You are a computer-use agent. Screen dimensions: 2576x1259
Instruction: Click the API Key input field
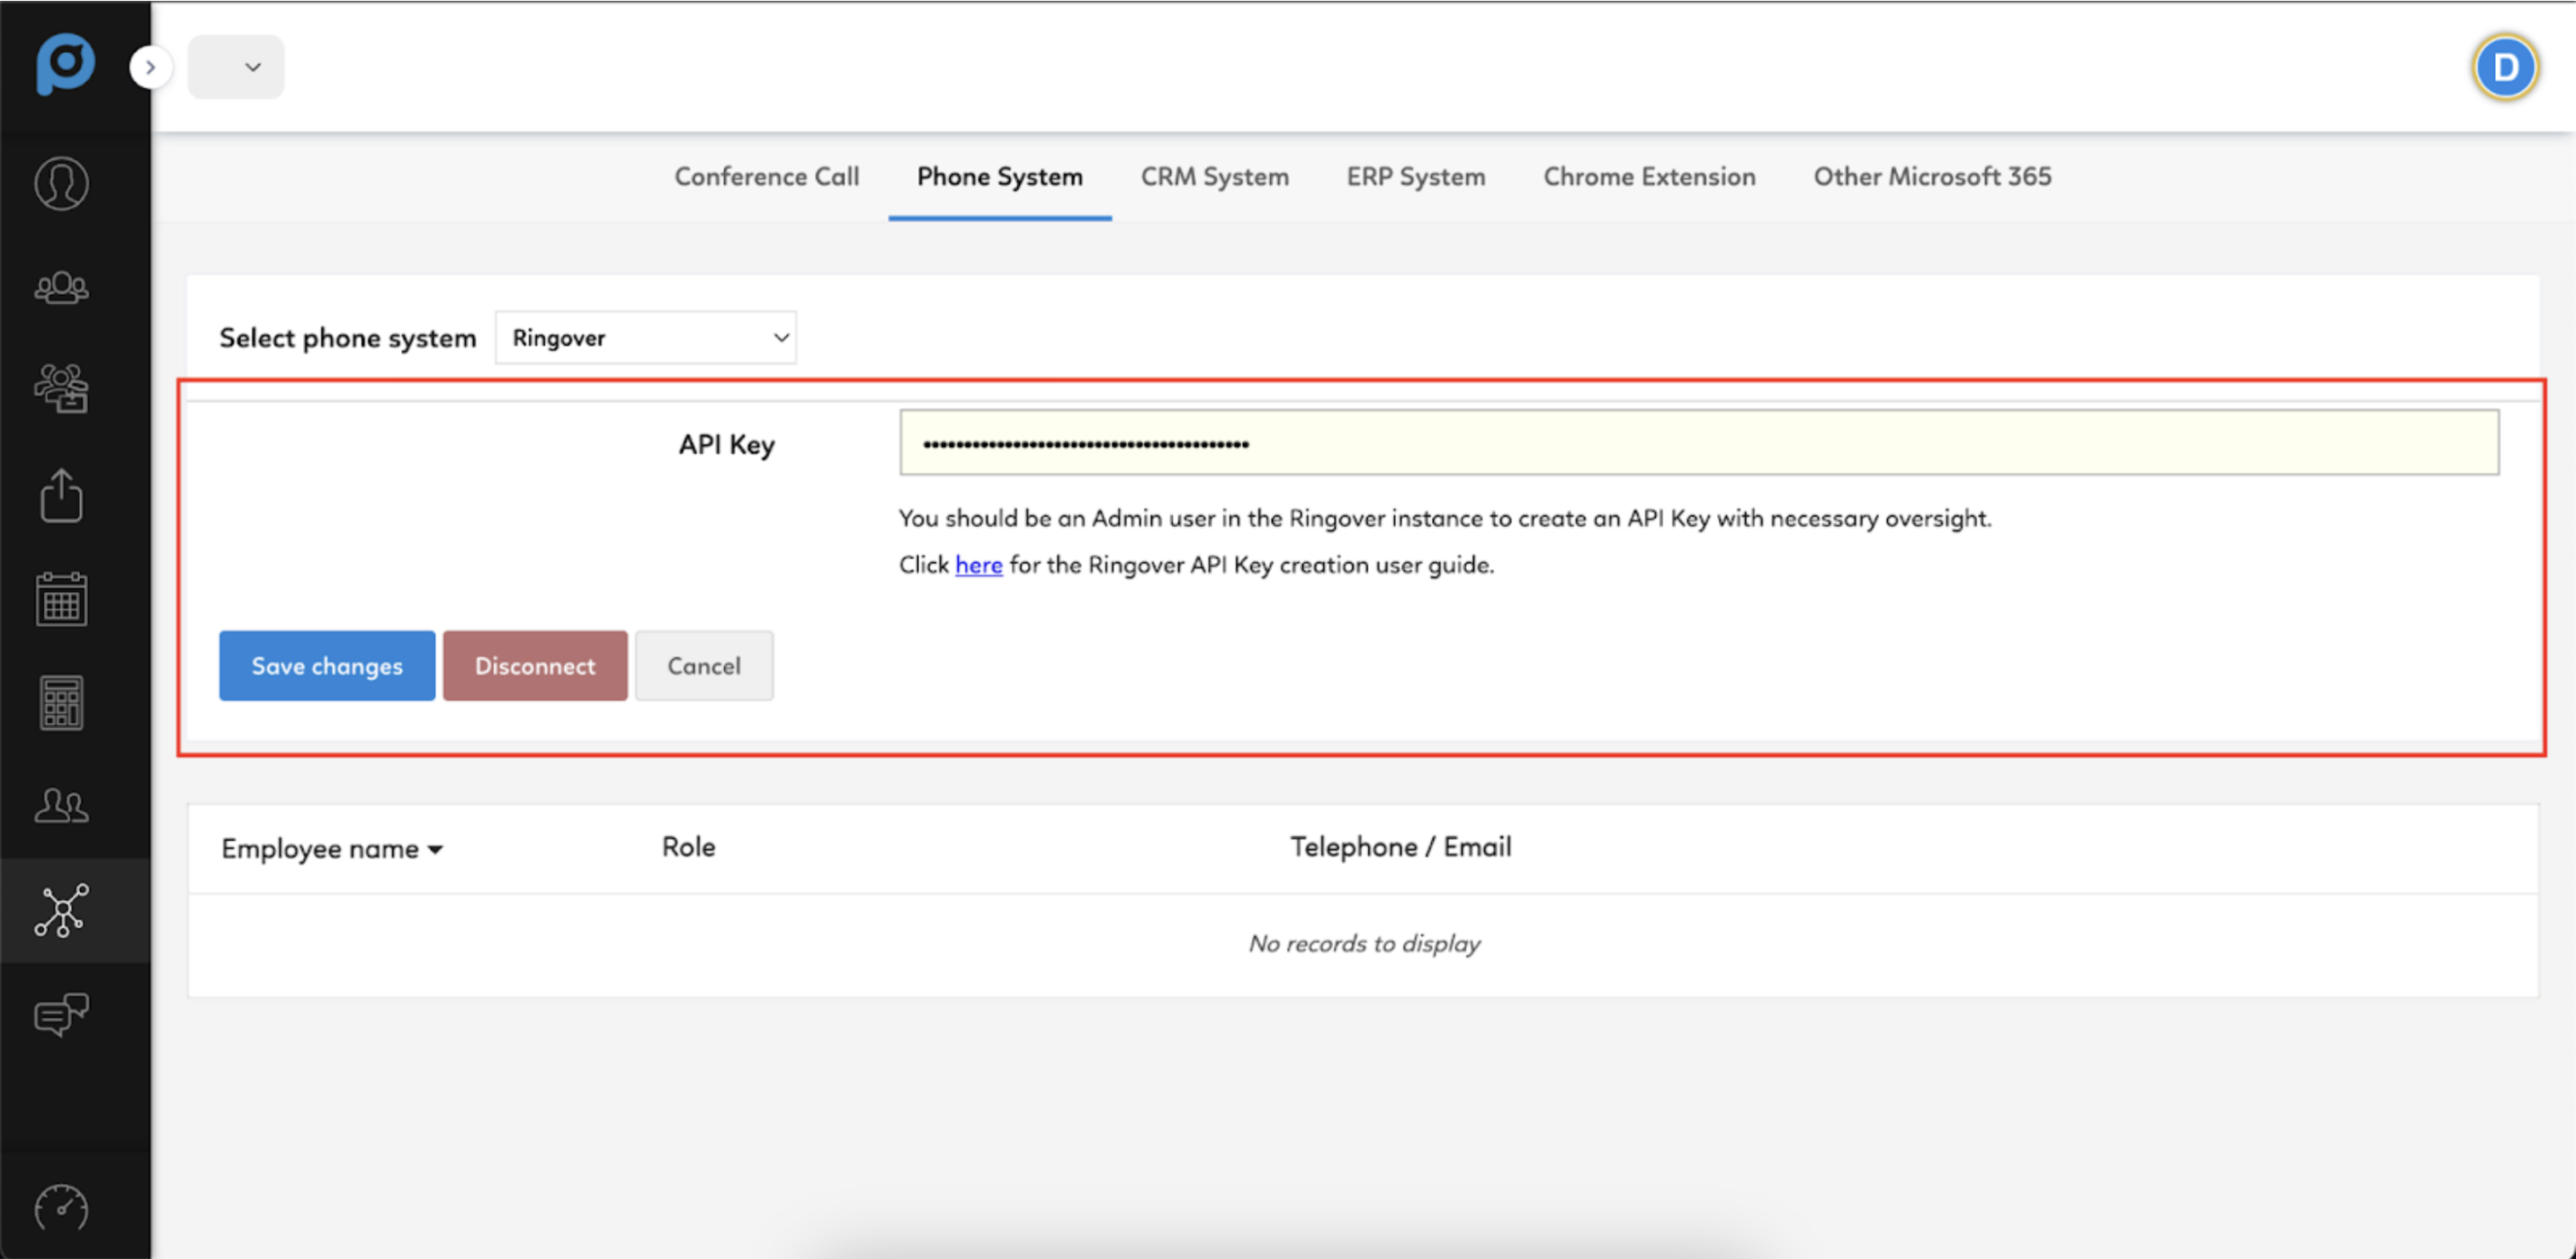point(1700,442)
